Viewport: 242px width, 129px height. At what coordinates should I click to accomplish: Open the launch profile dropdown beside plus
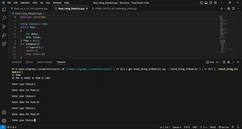click(220, 62)
